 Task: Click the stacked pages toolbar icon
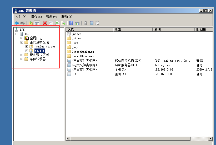97,23
